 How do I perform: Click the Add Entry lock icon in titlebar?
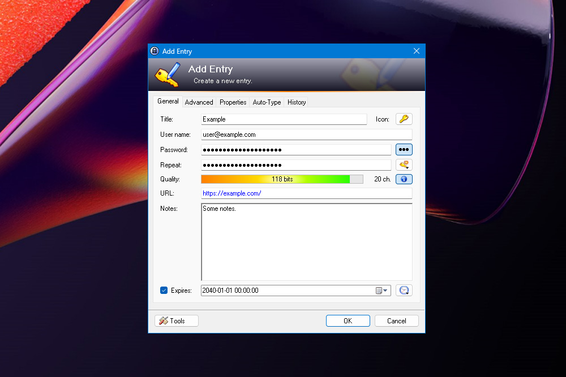[154, 51]
